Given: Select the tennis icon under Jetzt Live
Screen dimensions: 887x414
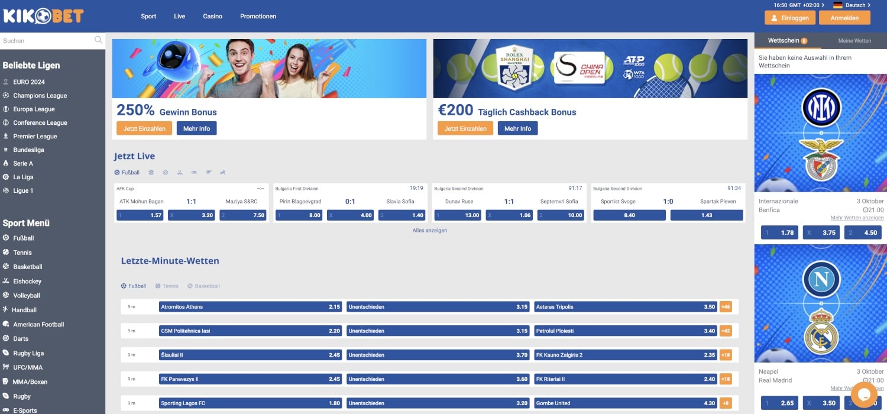Looking at the screenshot, I should (x=151, y=173).
